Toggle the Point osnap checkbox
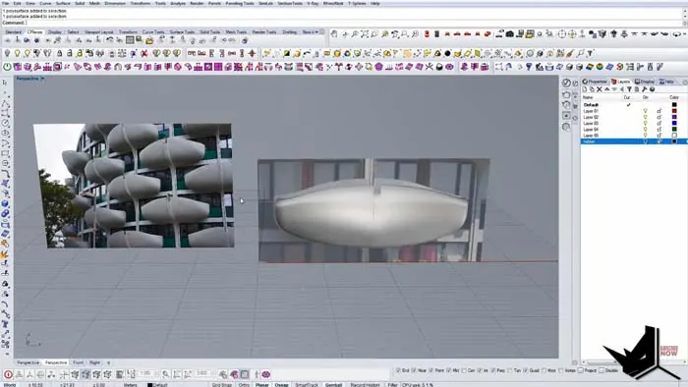The width and height of the screenshot is (688, 387). coord(431,370)
